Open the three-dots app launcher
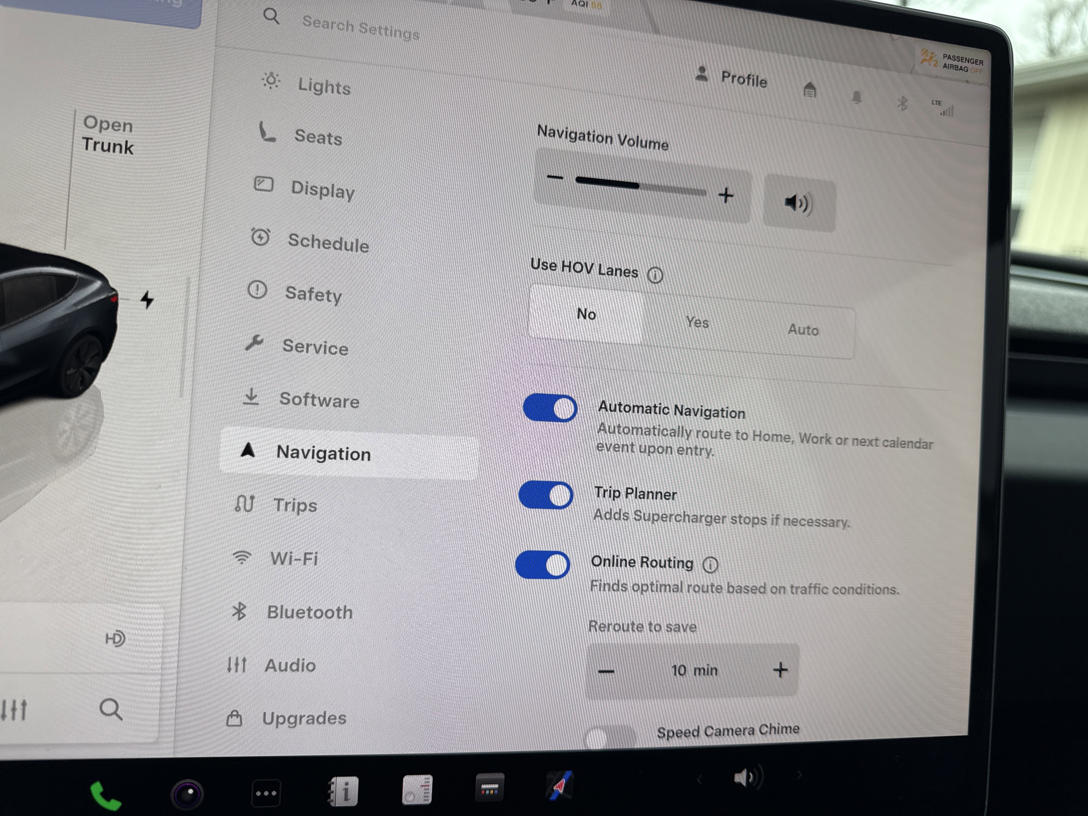This screenshot has height=816, width=1088. [x=266, y=793]
